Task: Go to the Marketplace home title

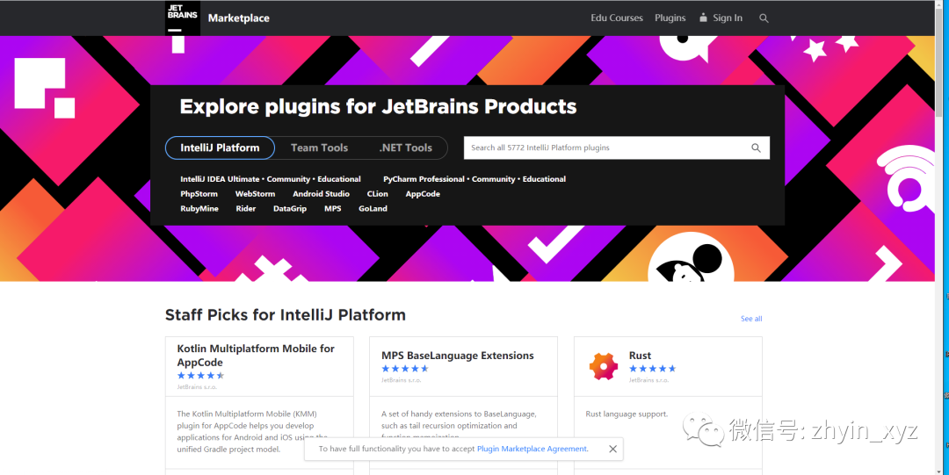Action: (238, 18)
